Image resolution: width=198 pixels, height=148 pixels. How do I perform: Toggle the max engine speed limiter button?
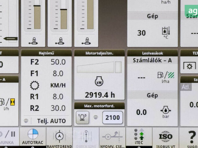click(x=82, y=117)
